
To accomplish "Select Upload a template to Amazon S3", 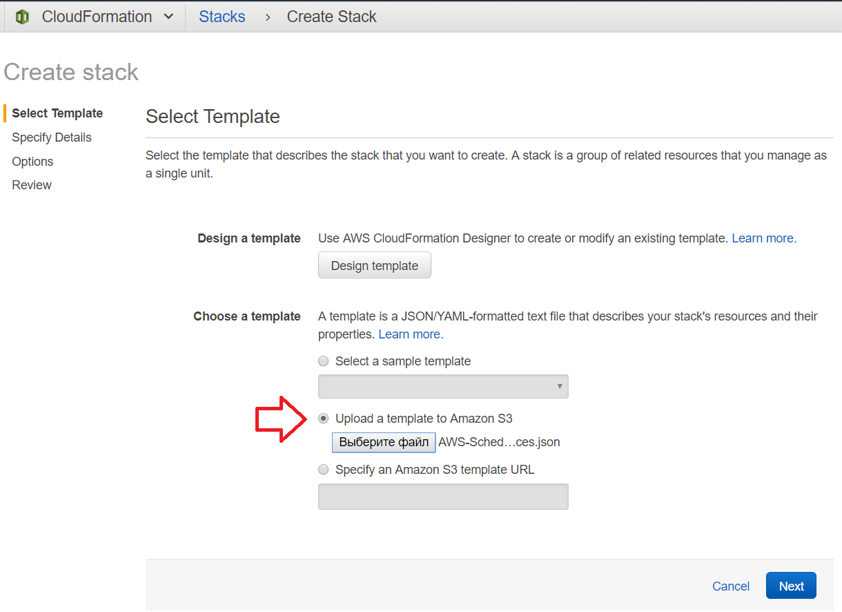I will (x=323, y=419).
